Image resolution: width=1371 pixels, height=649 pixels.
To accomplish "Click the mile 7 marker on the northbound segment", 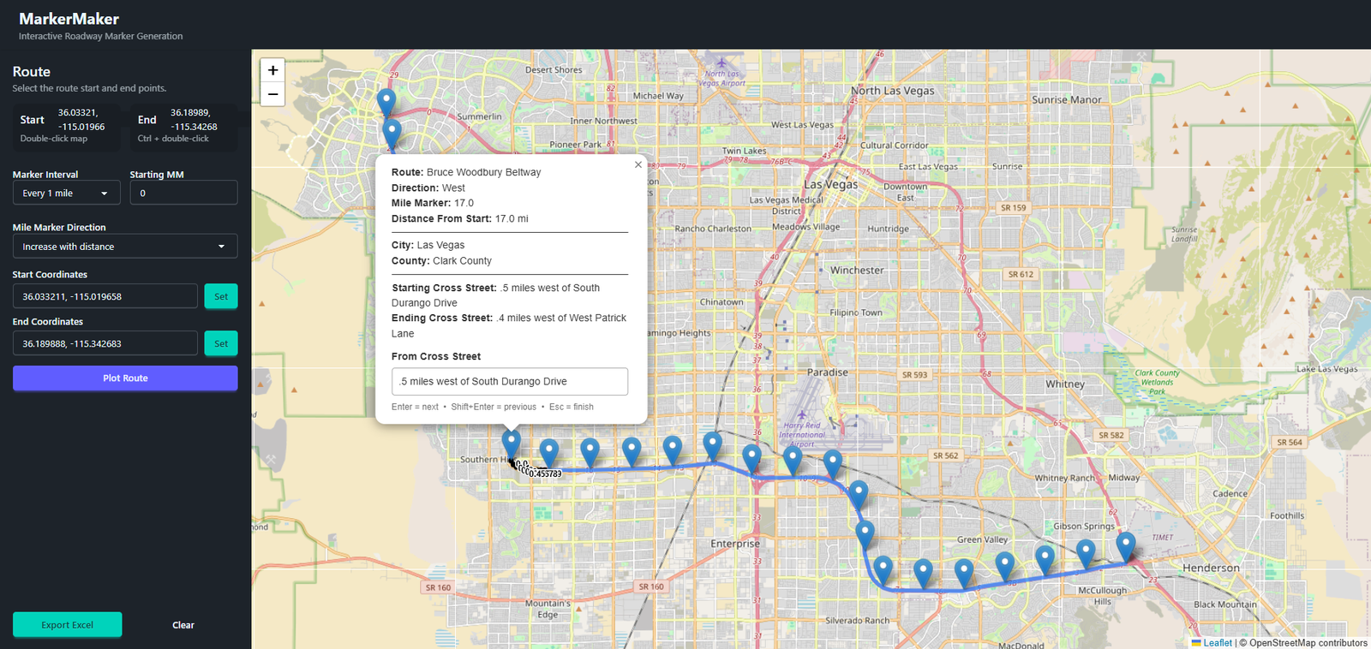I will pos(865,535).
